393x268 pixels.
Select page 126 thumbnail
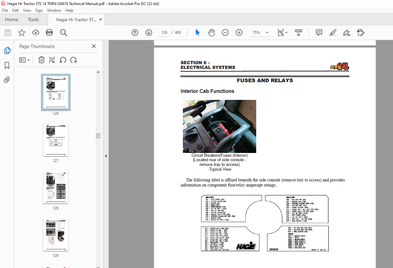tap(56, 92)
